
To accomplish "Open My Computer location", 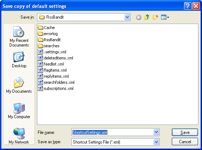I will coord(19,111).
